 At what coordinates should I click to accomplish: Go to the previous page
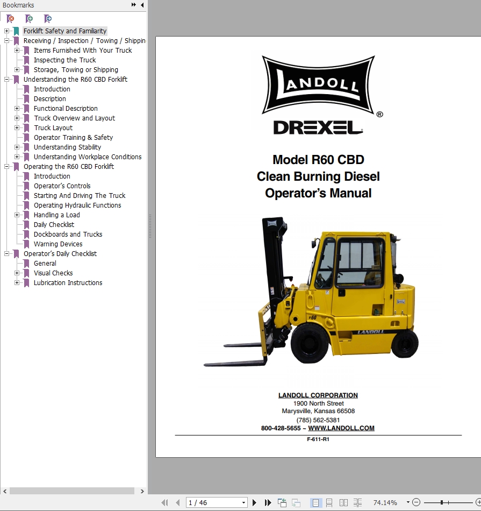click(178, 502)
